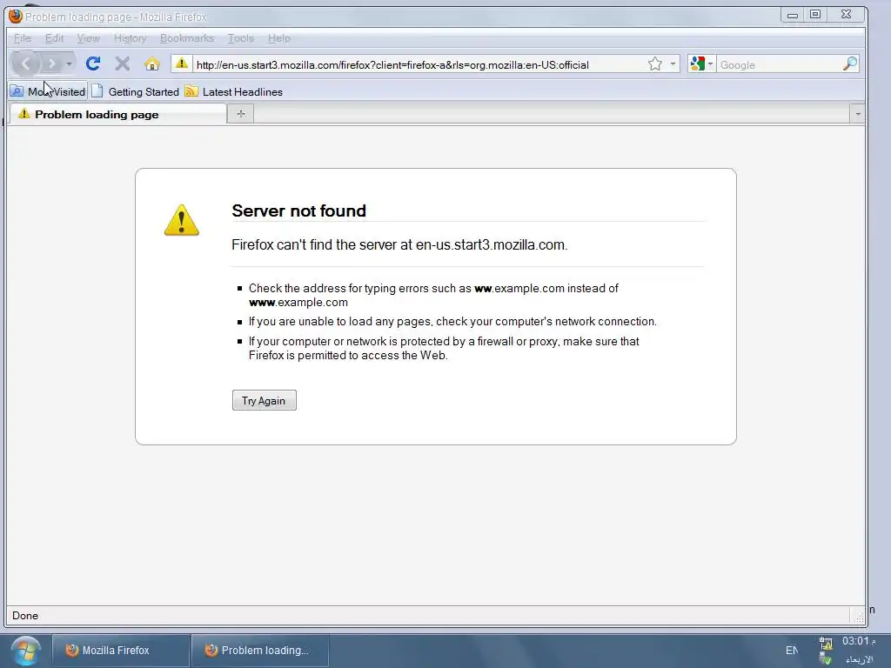
Task: Stop loading with the X button
Action: click(x=122, y=63)
